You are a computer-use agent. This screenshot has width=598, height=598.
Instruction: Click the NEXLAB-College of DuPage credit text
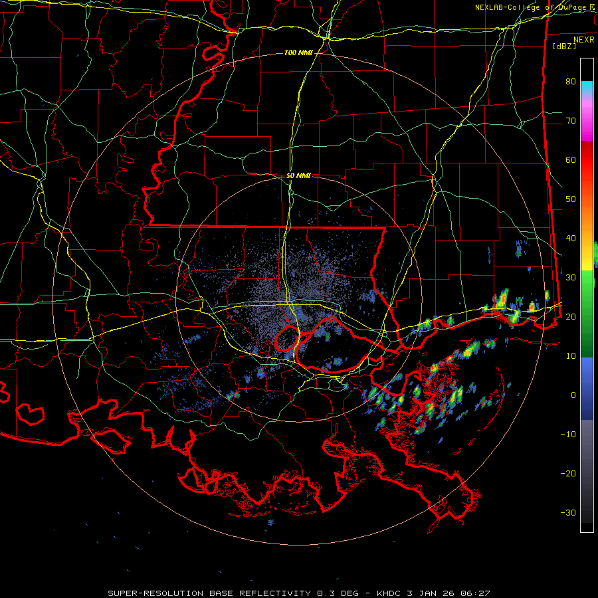point(530,7)
